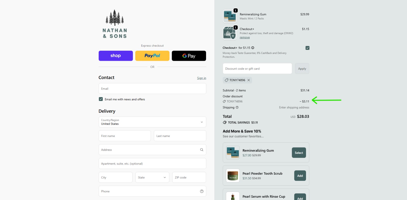Click the Pearl Powder Tooth Scrub product image
The image size is (407, 200).
click(233, 176)
